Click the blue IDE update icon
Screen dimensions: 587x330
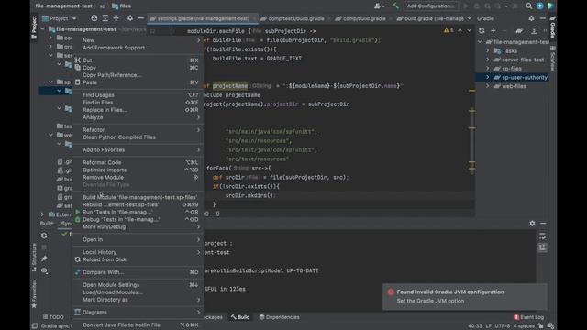point(540,5)
